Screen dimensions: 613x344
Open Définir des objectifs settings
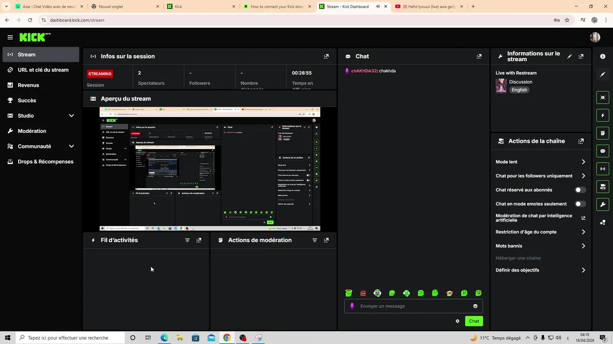tap(541, 270)
